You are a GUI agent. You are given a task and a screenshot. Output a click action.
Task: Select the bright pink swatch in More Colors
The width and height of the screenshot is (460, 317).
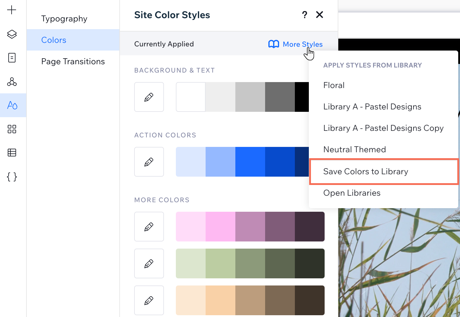tap(220, 226)
